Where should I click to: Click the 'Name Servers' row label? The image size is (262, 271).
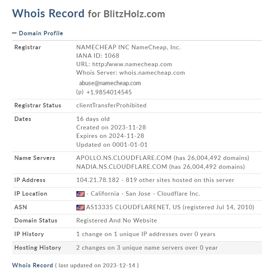click(x=35, y=158)
